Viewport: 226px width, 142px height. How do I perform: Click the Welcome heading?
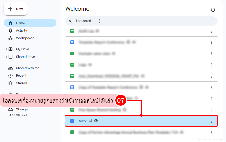point(77,9)
